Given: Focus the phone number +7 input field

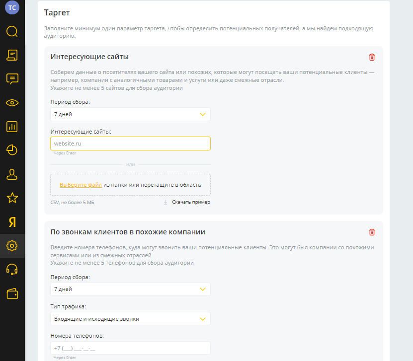Looking at the screenshot, I should tap(130, 348).
